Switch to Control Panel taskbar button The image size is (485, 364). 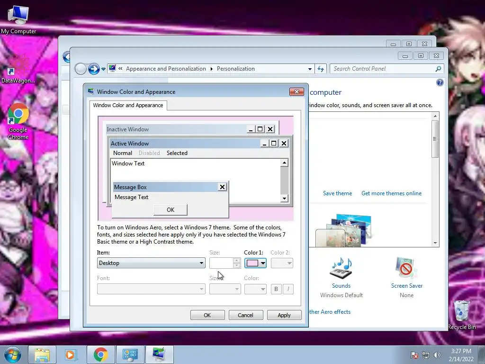point(130,355)
